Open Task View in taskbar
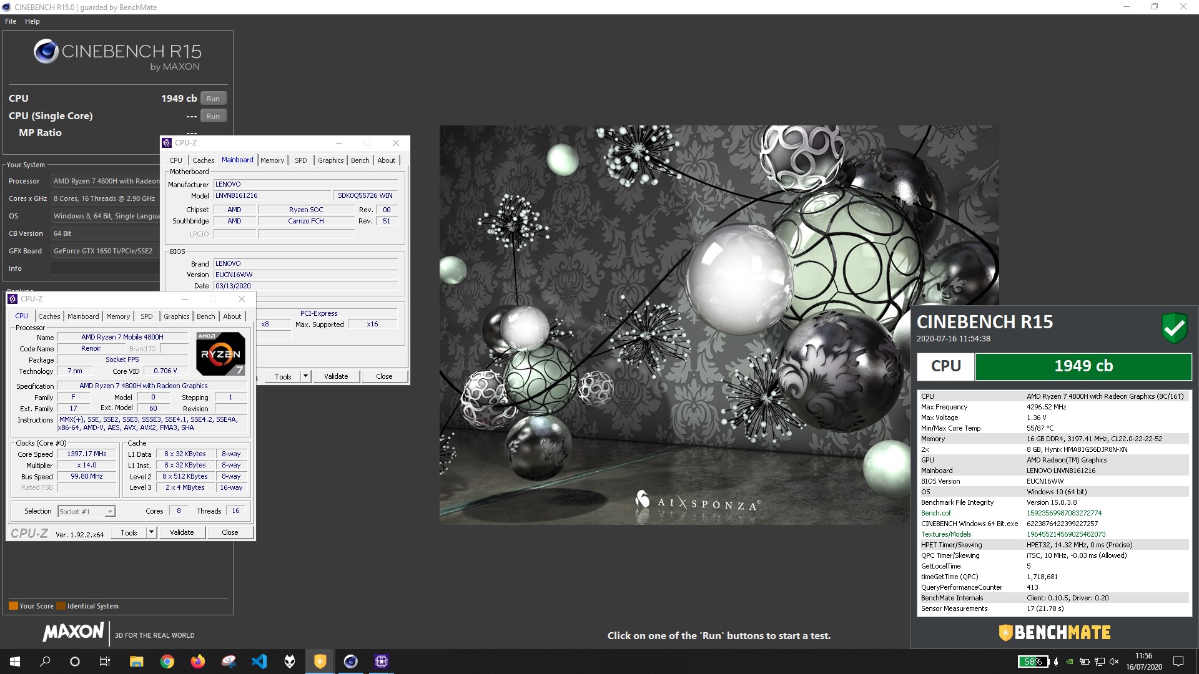 pos(105,662)
